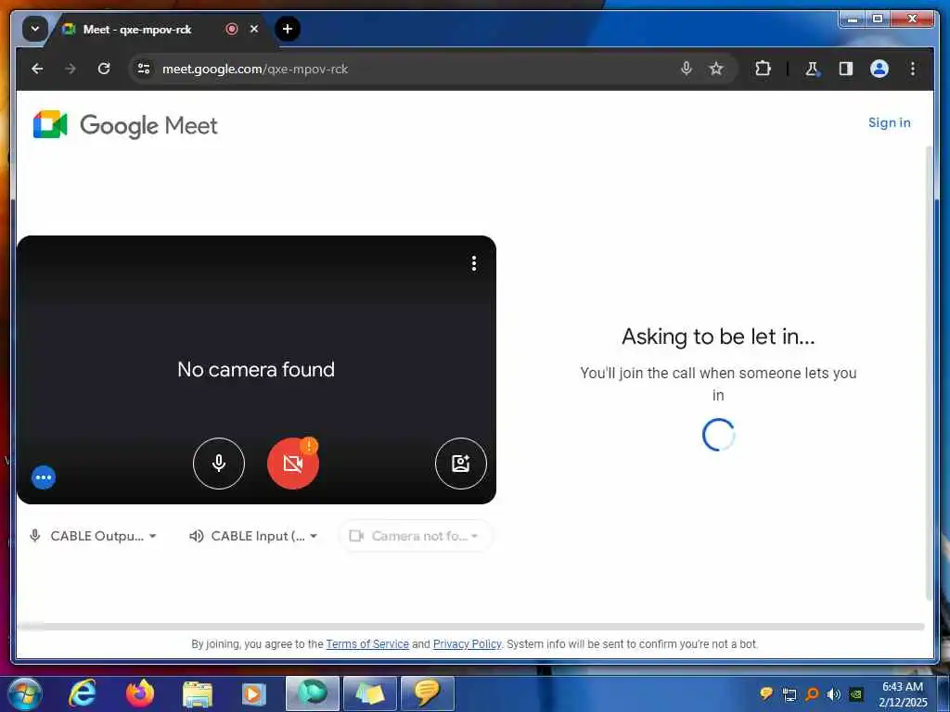
Task: Click the orange magnifier tray icon
Action: (812, 694)
